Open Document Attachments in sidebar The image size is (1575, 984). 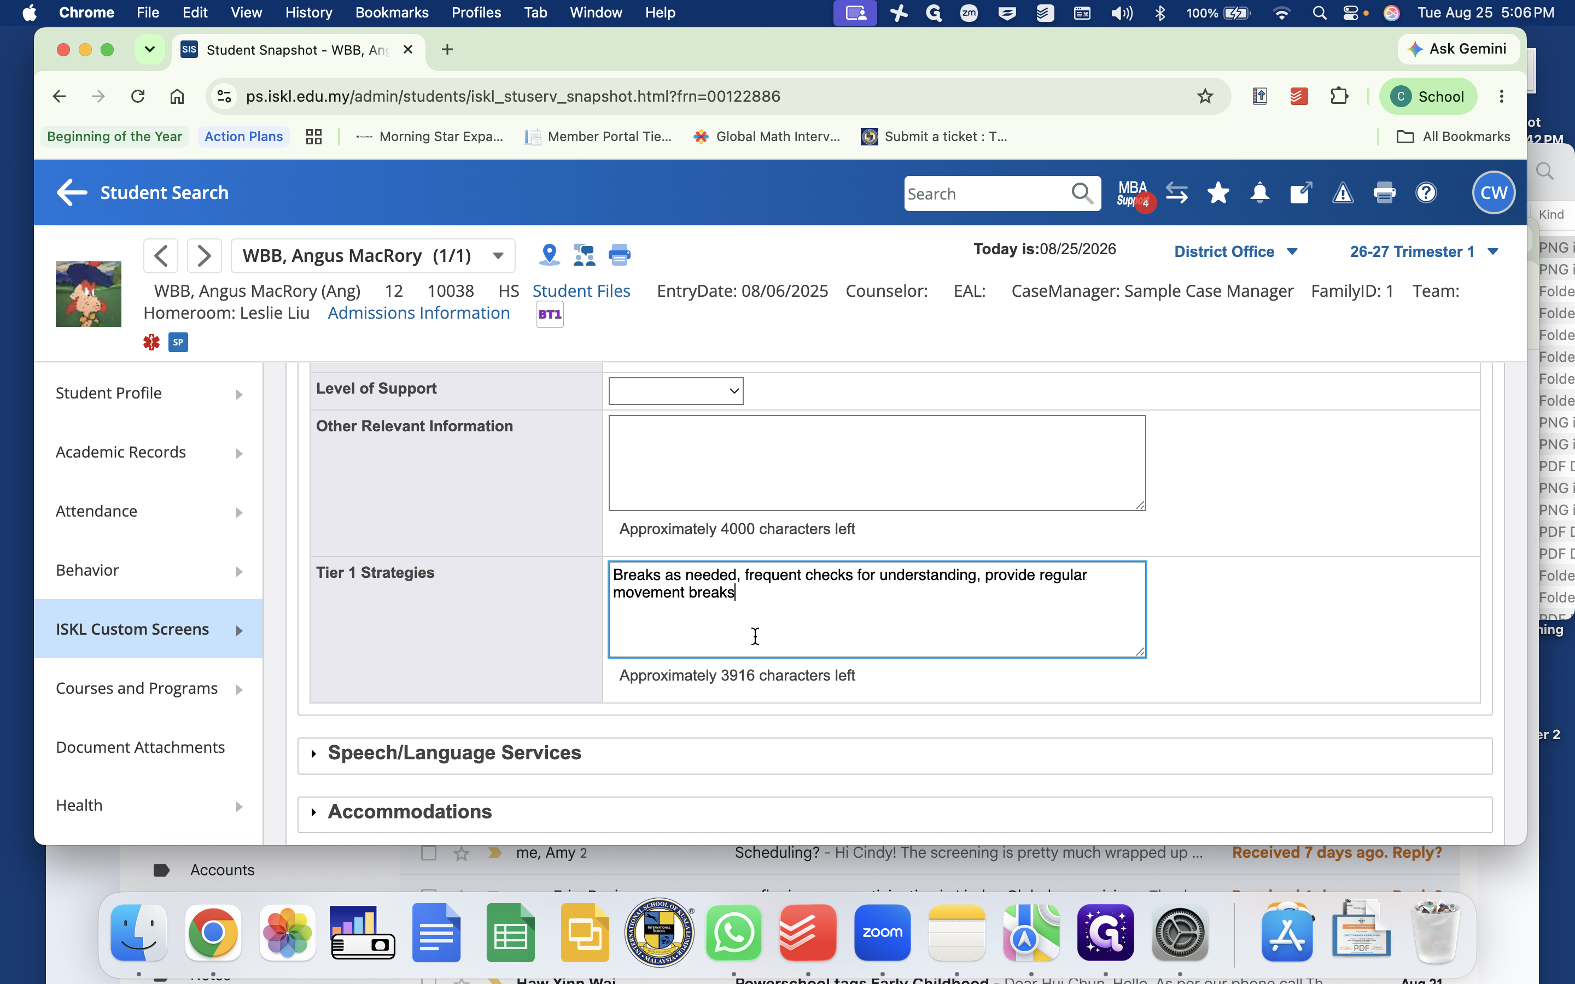click(148, 747)
